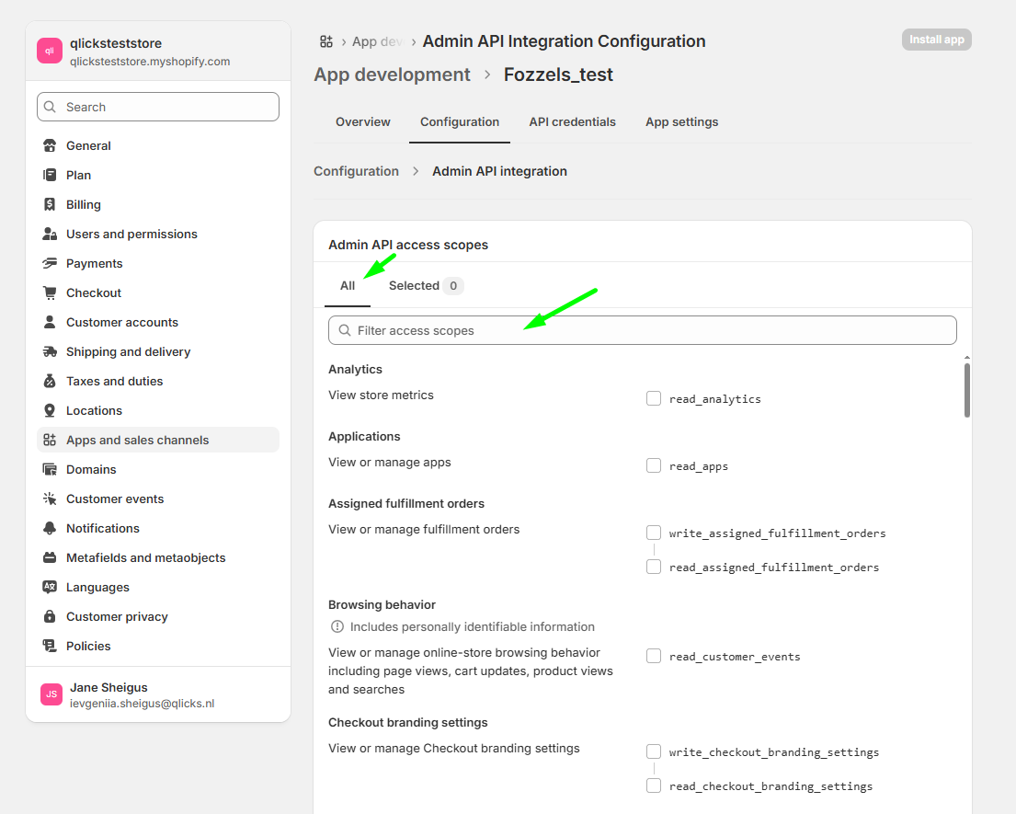Click the Locations pin icon
This screenshot has height=814, width=1016.
(50, 411)
